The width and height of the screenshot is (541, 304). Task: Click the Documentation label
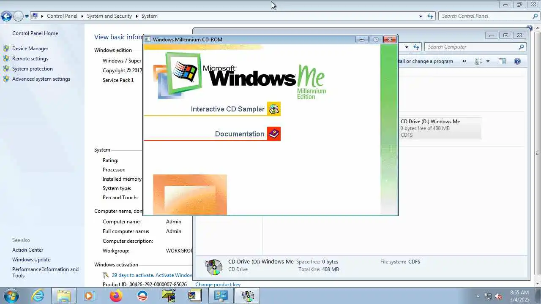tap(240, 134)
